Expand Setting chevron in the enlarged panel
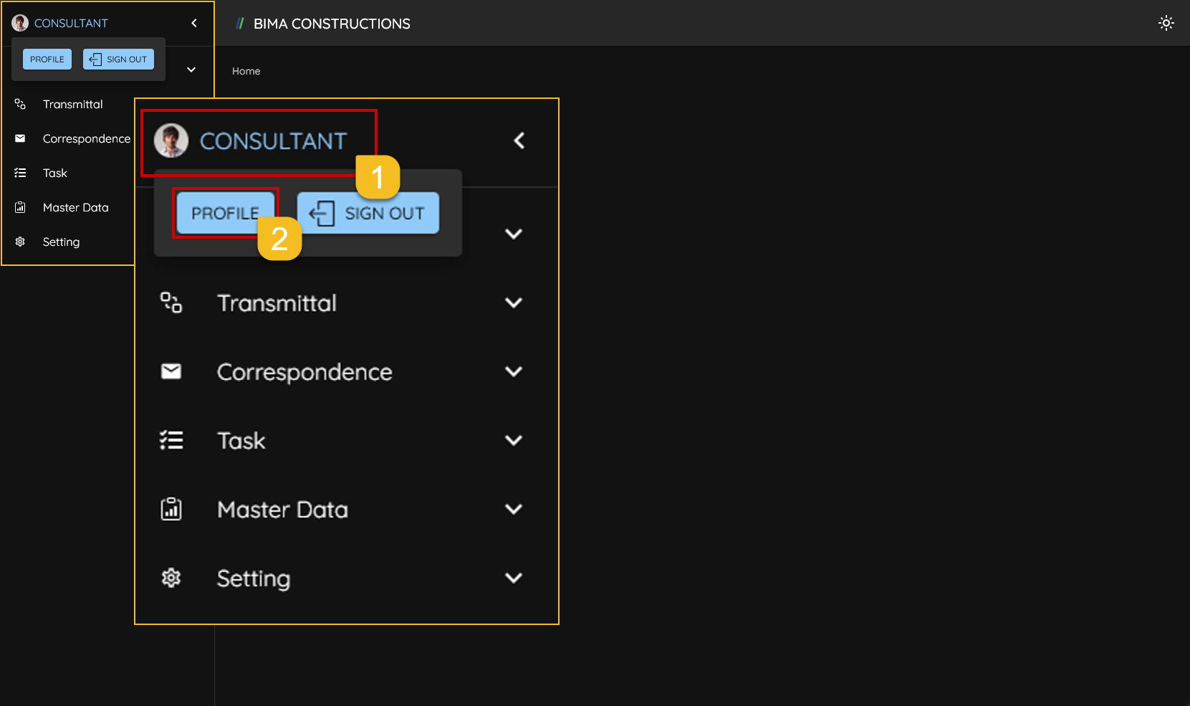This screenshot has width=1190, height=706. (x=513, y=578)
